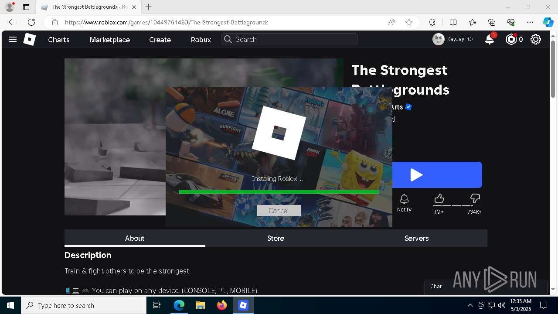Open the Roblox settings gear

tap(536, 39)
